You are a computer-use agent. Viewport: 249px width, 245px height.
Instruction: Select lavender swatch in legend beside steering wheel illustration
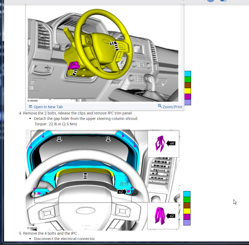tap(187, 102)
